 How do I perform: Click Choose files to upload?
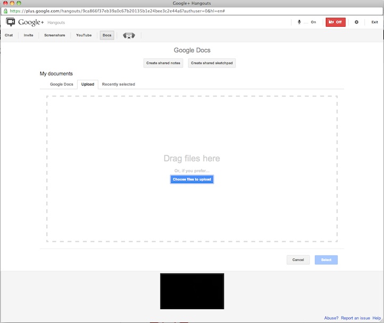[192, 179]
